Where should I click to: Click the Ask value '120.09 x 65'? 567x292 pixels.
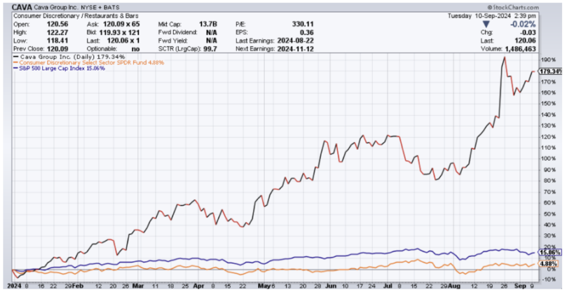[x=122, y=24]
